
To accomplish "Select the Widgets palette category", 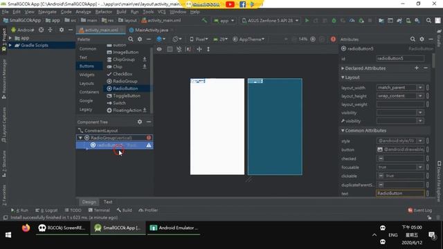I will click(87, 75).
